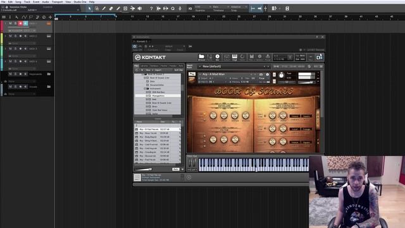Select the Arrow tool in Studio One toolbar
405x228 pixels.
89,8
